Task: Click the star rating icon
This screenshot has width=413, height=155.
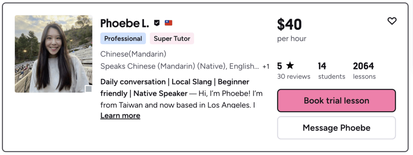Action: pyautogui.click(x=290, y=66)
